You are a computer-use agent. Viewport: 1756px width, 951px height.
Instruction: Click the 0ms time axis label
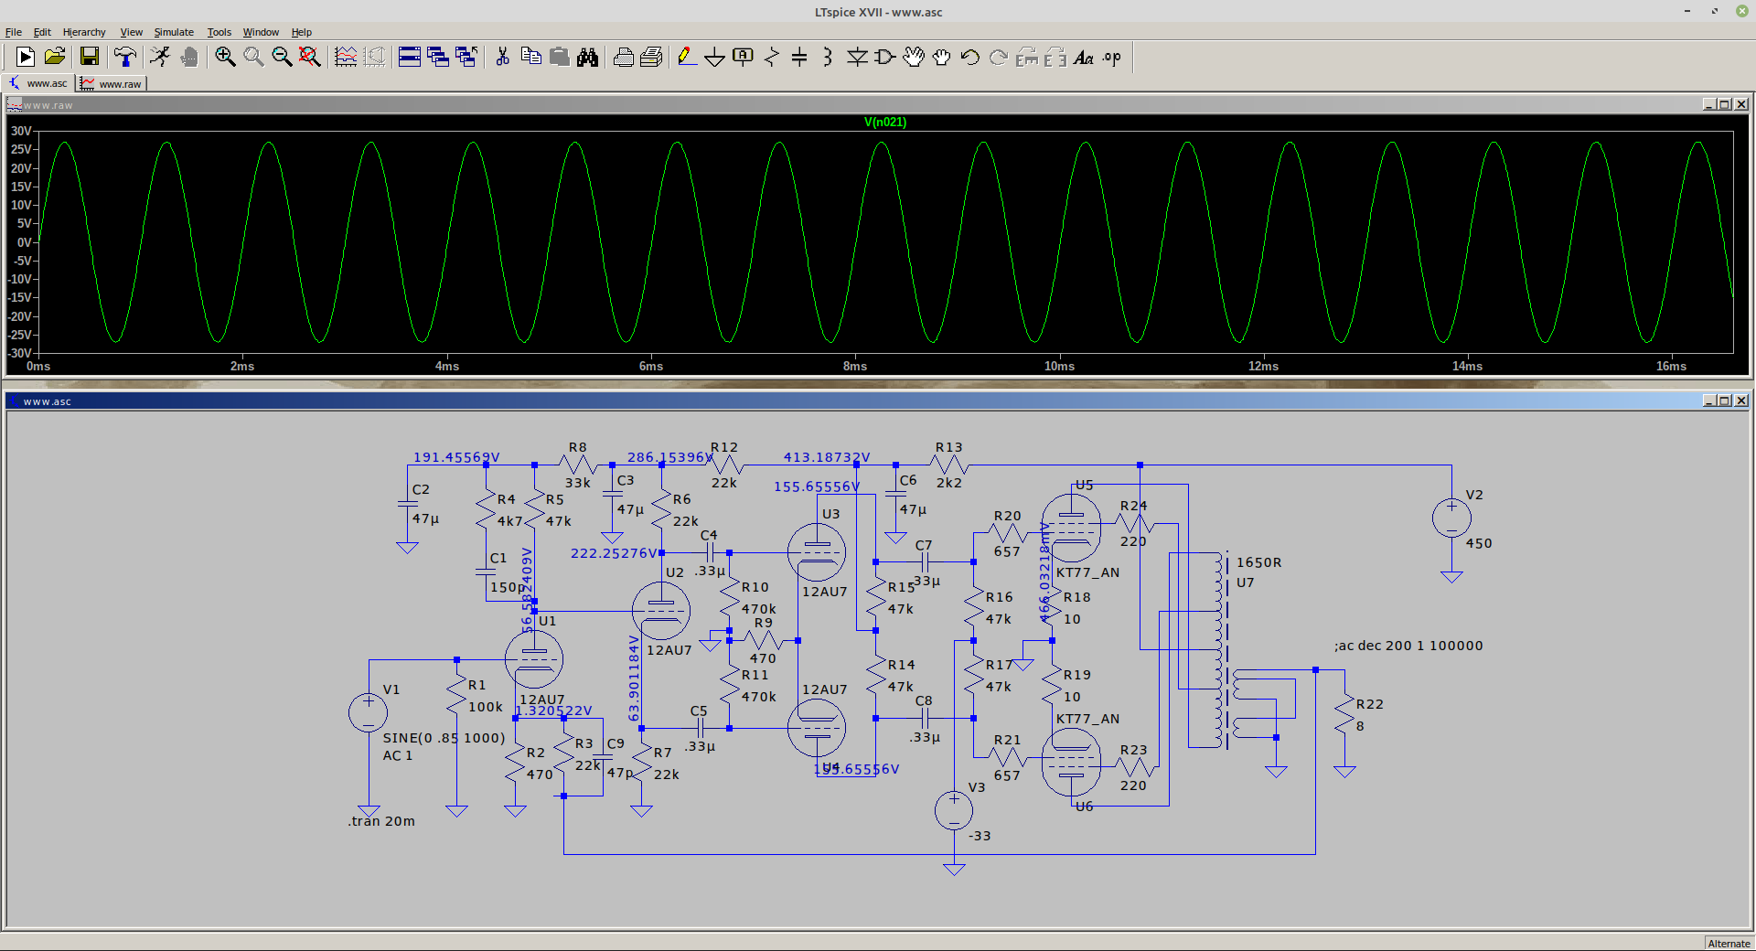38,366
